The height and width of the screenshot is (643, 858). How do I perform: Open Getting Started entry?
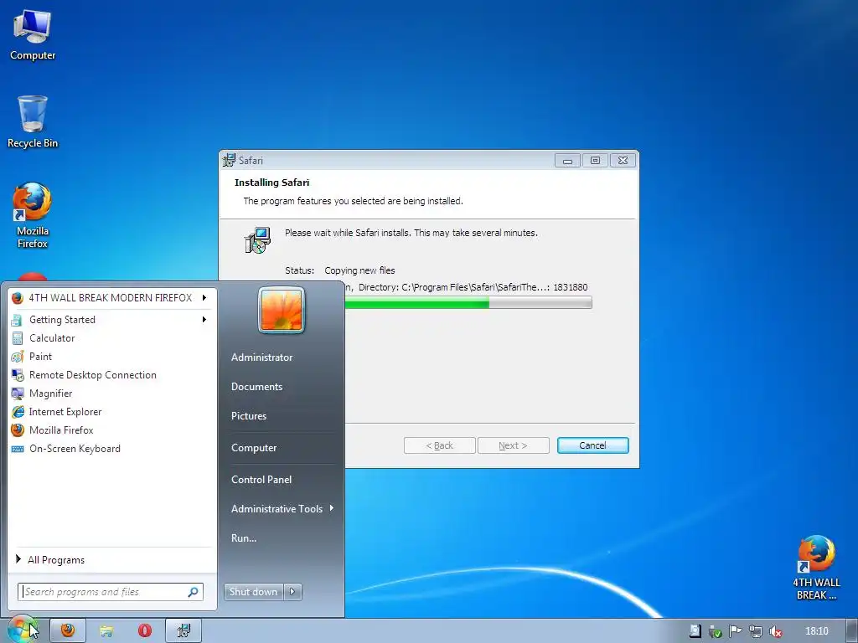[x=62, y=319]
